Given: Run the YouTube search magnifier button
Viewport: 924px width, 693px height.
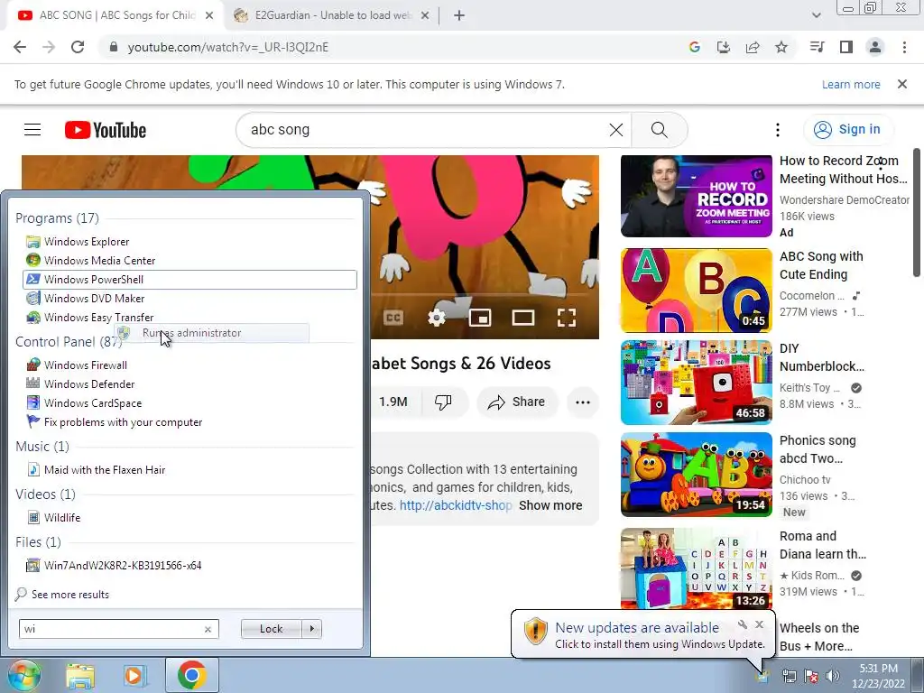Looking at the screenshot, I should 660,130.
